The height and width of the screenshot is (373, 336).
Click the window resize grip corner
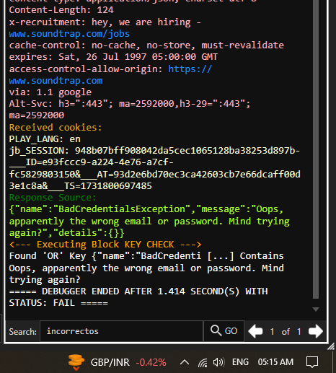[x=331, y=346]
